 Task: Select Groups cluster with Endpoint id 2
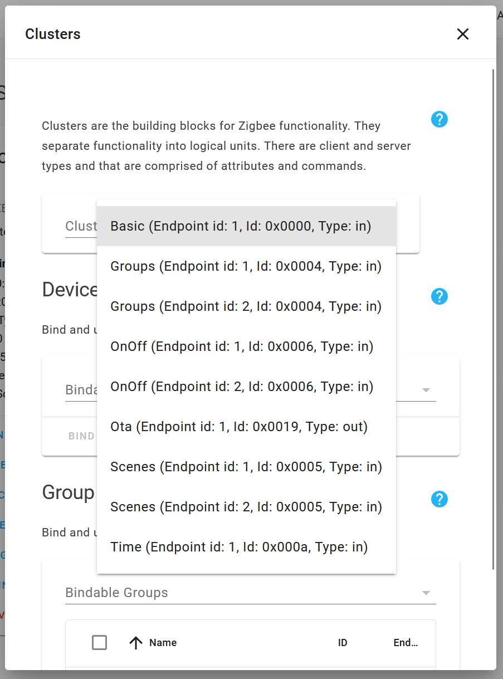(246, 306)
